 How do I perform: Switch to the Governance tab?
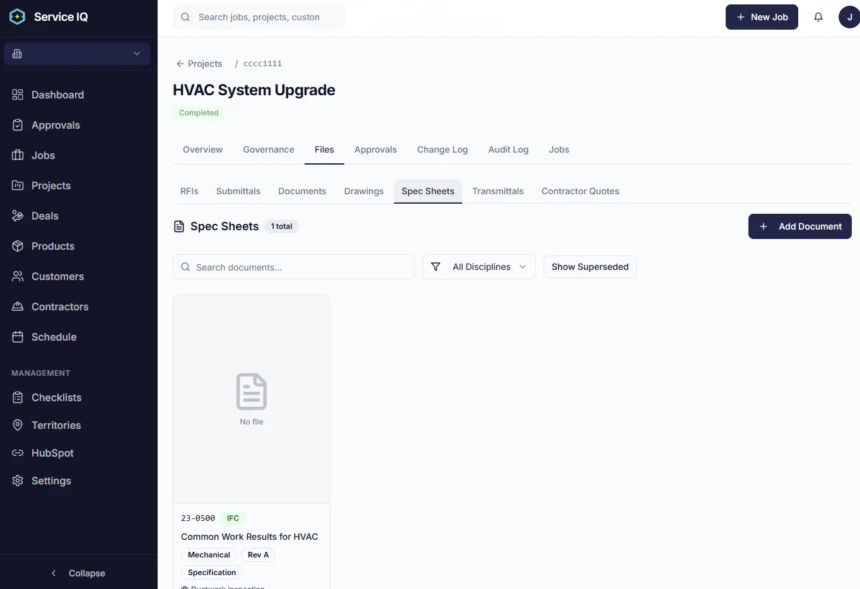(x=269, y=149)
